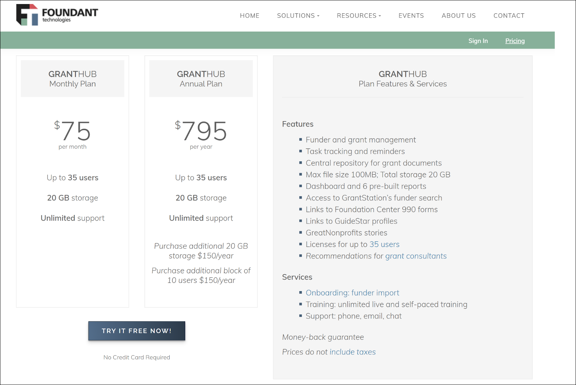This screenshot has width=576, height=385.
Task: Click 'Unlimited support' in Monthly Plan card
Action: pos(73,218)
